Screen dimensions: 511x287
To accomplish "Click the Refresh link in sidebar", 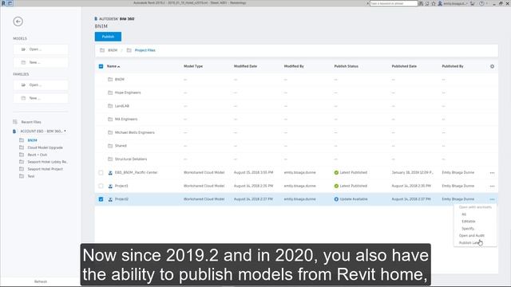I will coord(41,281).
